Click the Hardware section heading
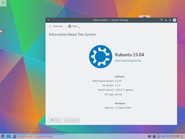Viewport: 185px width, 139px height. pyautogui.click(x=120, y=103)
